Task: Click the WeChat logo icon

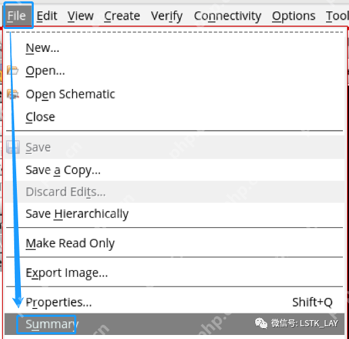Action: 261,323
